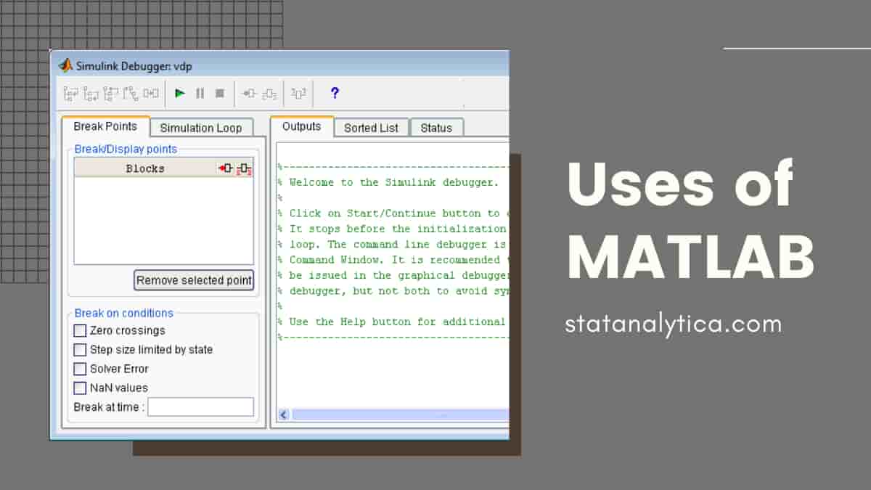
Task: Enable the Zero crossings checkbox
Action: coord(80,330)
